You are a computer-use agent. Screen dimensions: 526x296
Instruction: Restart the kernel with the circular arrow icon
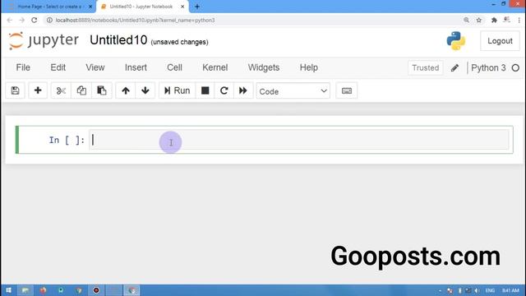click(224, 90)
